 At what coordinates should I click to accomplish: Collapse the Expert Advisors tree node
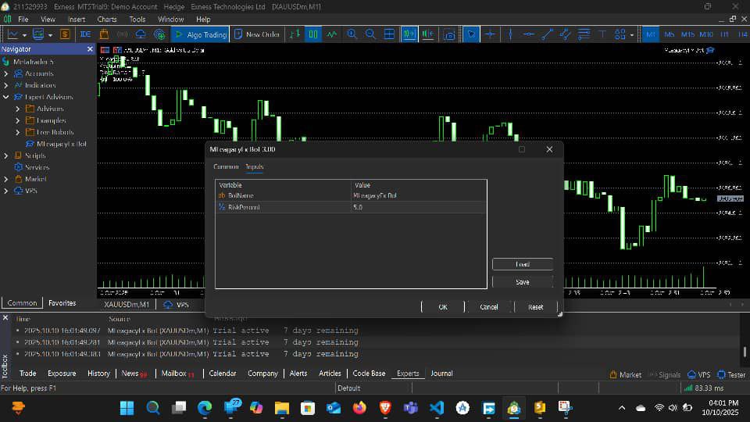click(x=6, y=97)
